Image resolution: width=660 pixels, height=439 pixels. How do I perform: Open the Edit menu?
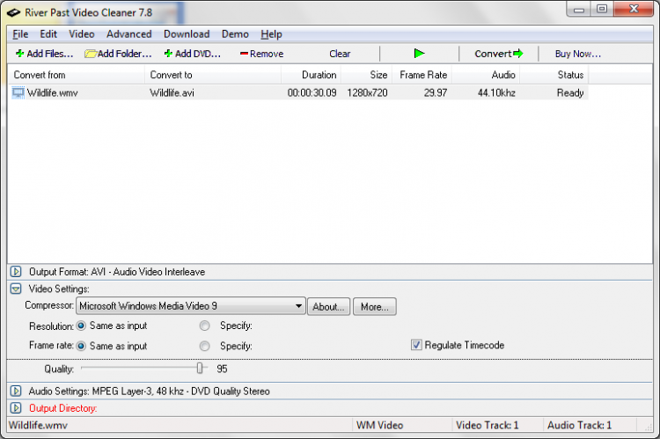coord(48,34)
